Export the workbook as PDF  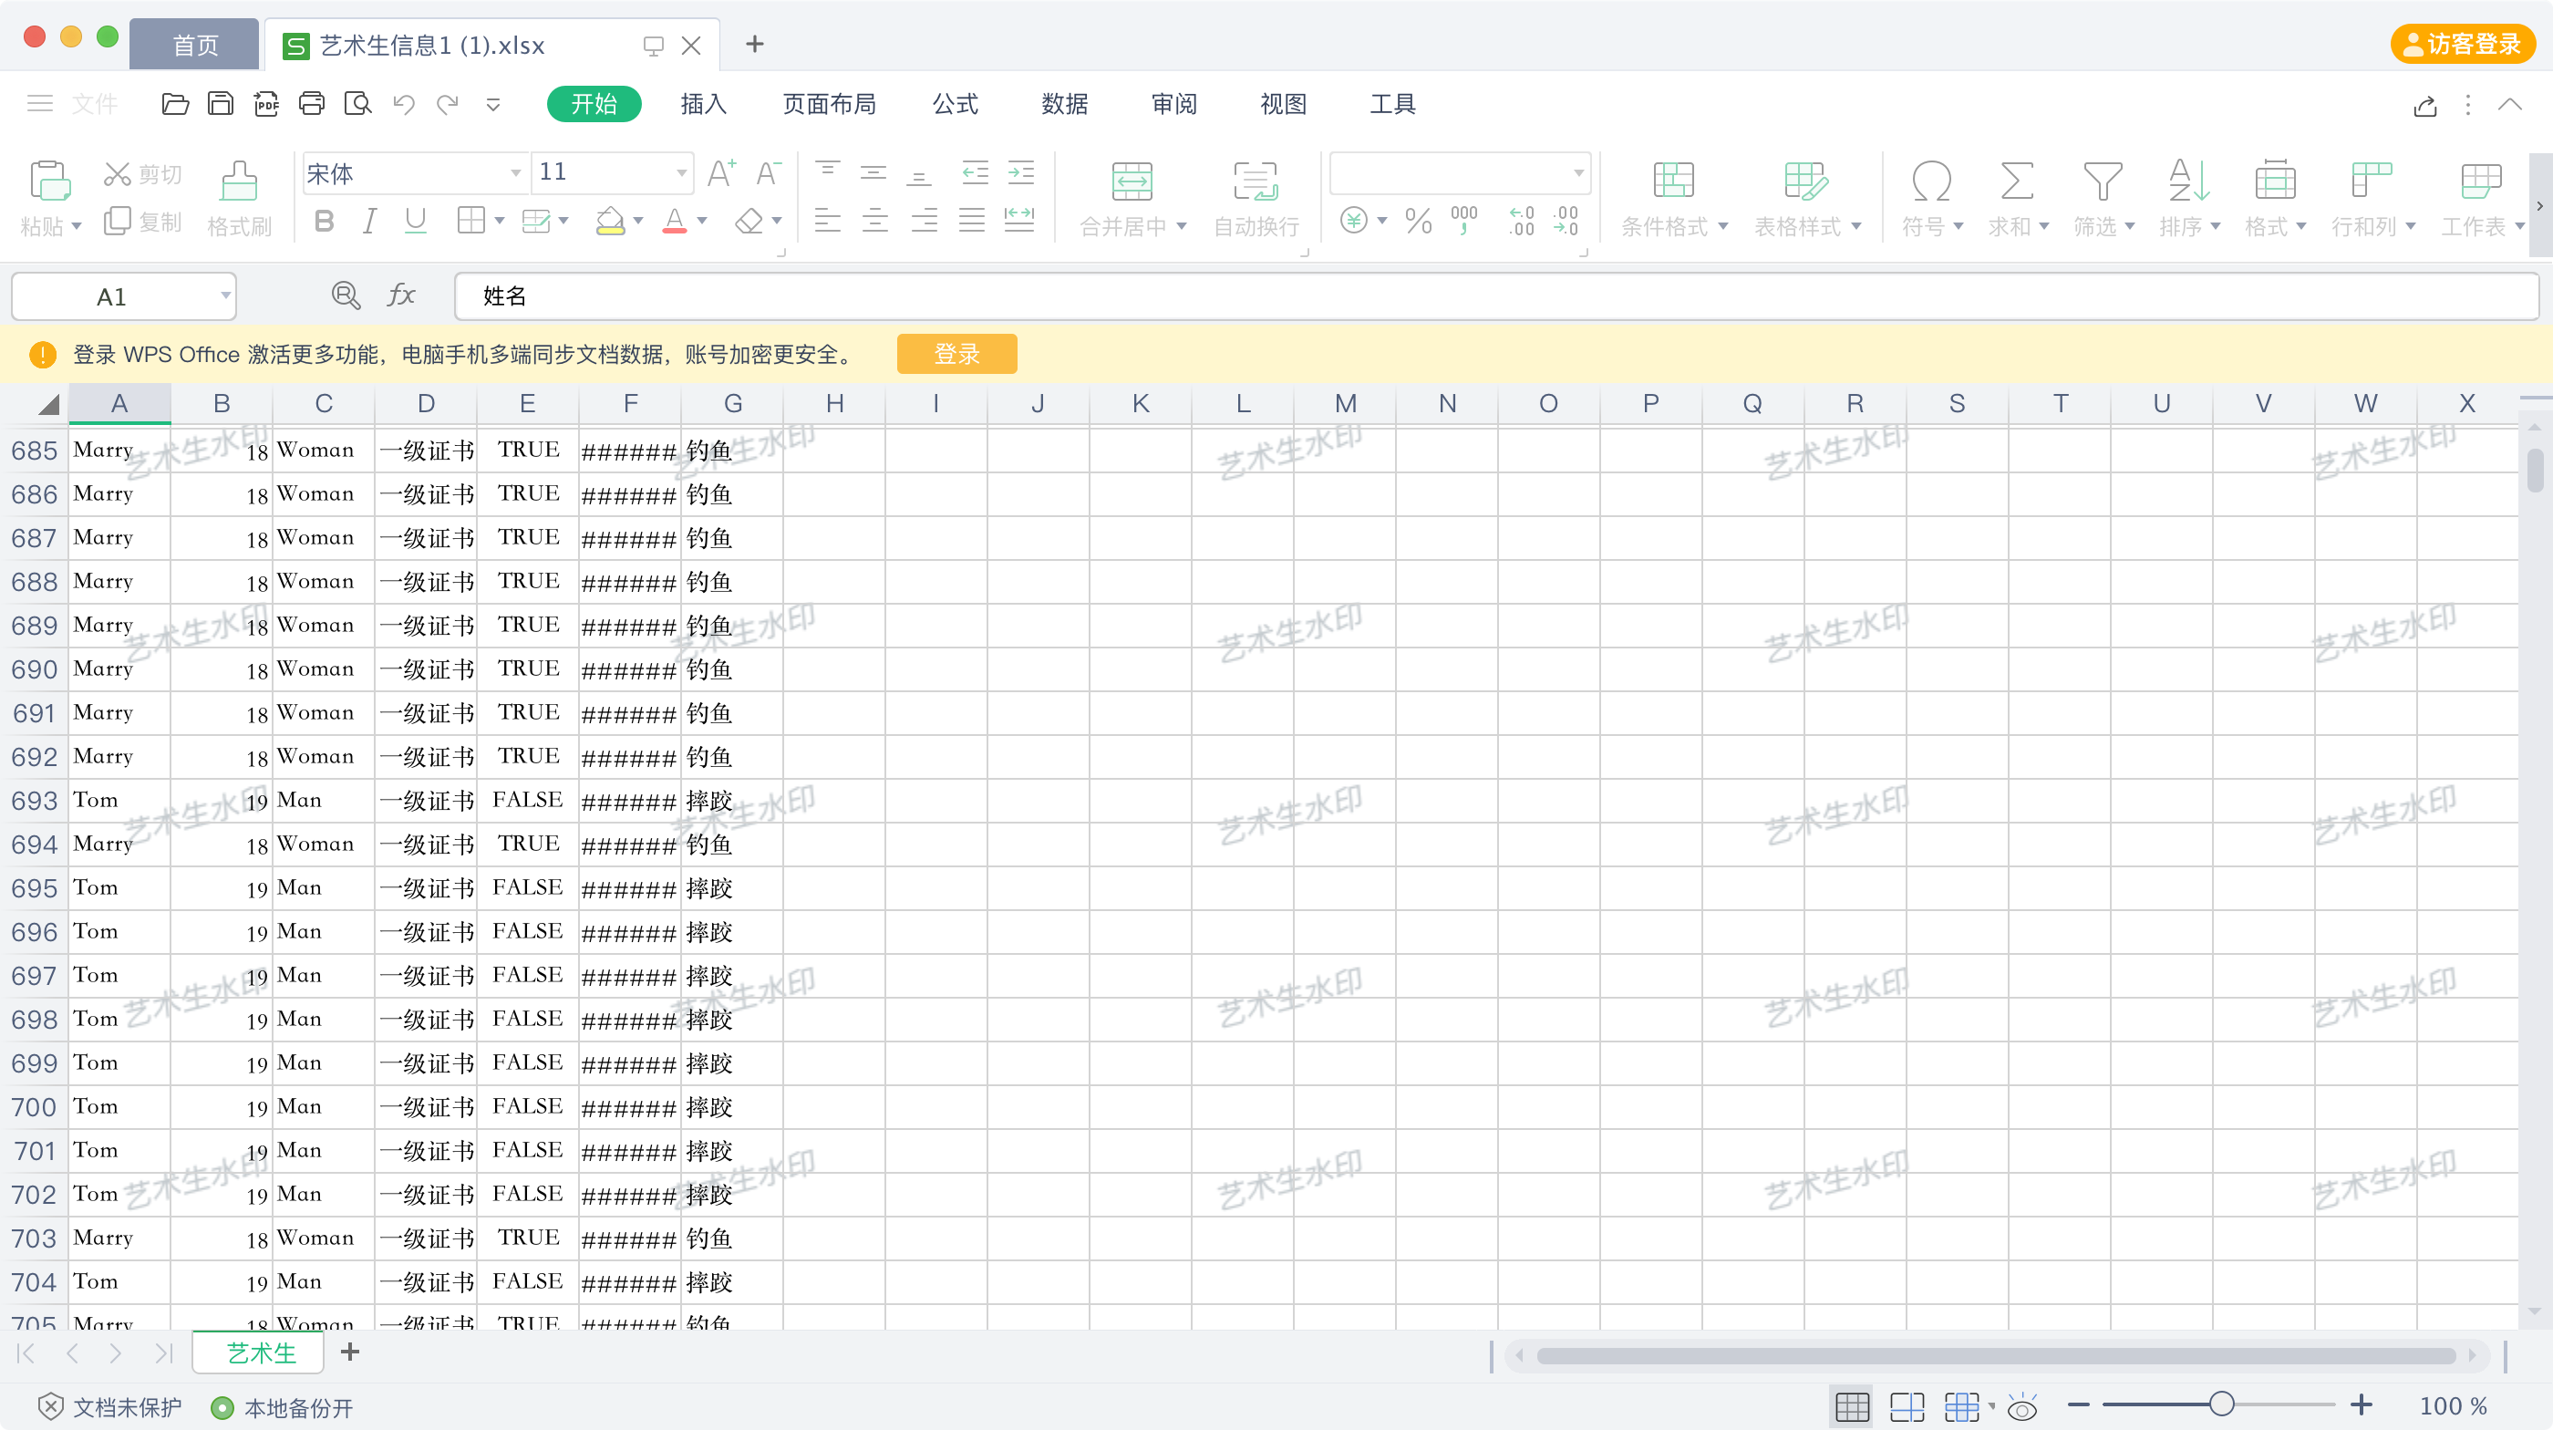point(265,104)
